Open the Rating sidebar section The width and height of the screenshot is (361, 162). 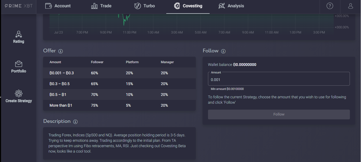[19, 37]
